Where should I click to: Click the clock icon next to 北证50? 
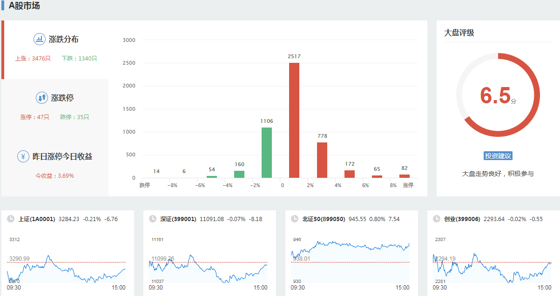tap(294, 219)
